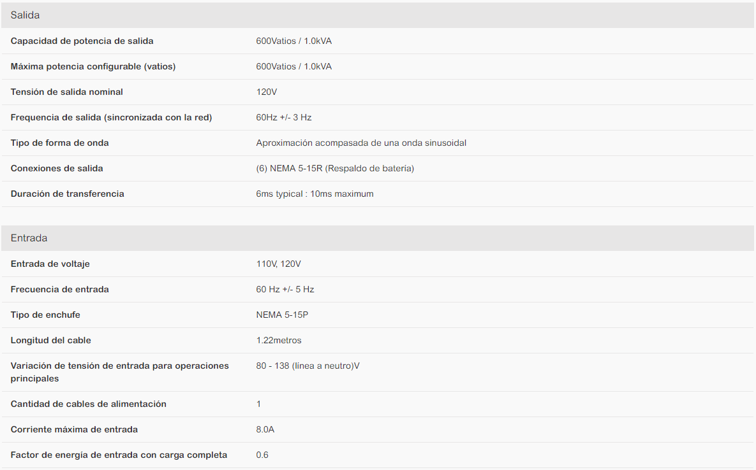Click the Cantidad de cables de alimentación label
756x470 pixels.
click(88, 404)
